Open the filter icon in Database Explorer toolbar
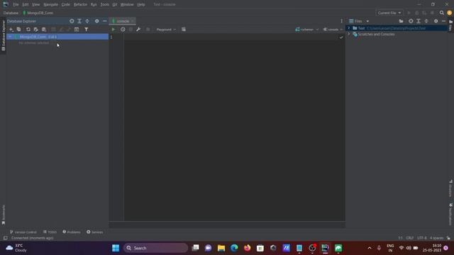The height and width of the screenshot is (255, 454). point(87,30)
